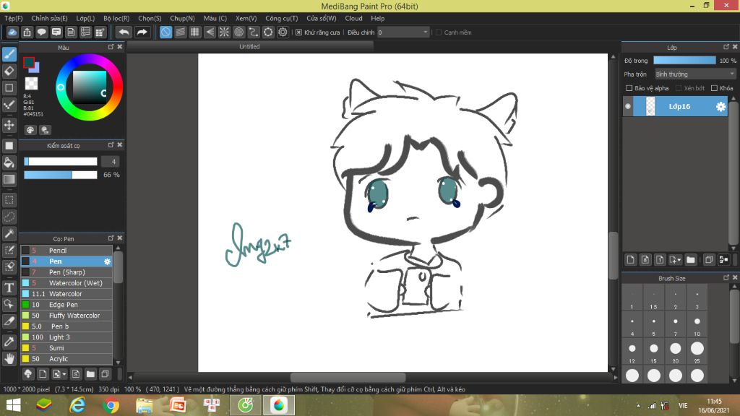
Task: Open File Explorer from taskbar
Action: coord(145,405)
